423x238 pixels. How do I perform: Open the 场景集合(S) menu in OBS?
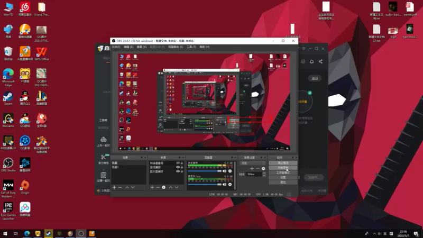[x=176, y=47]
